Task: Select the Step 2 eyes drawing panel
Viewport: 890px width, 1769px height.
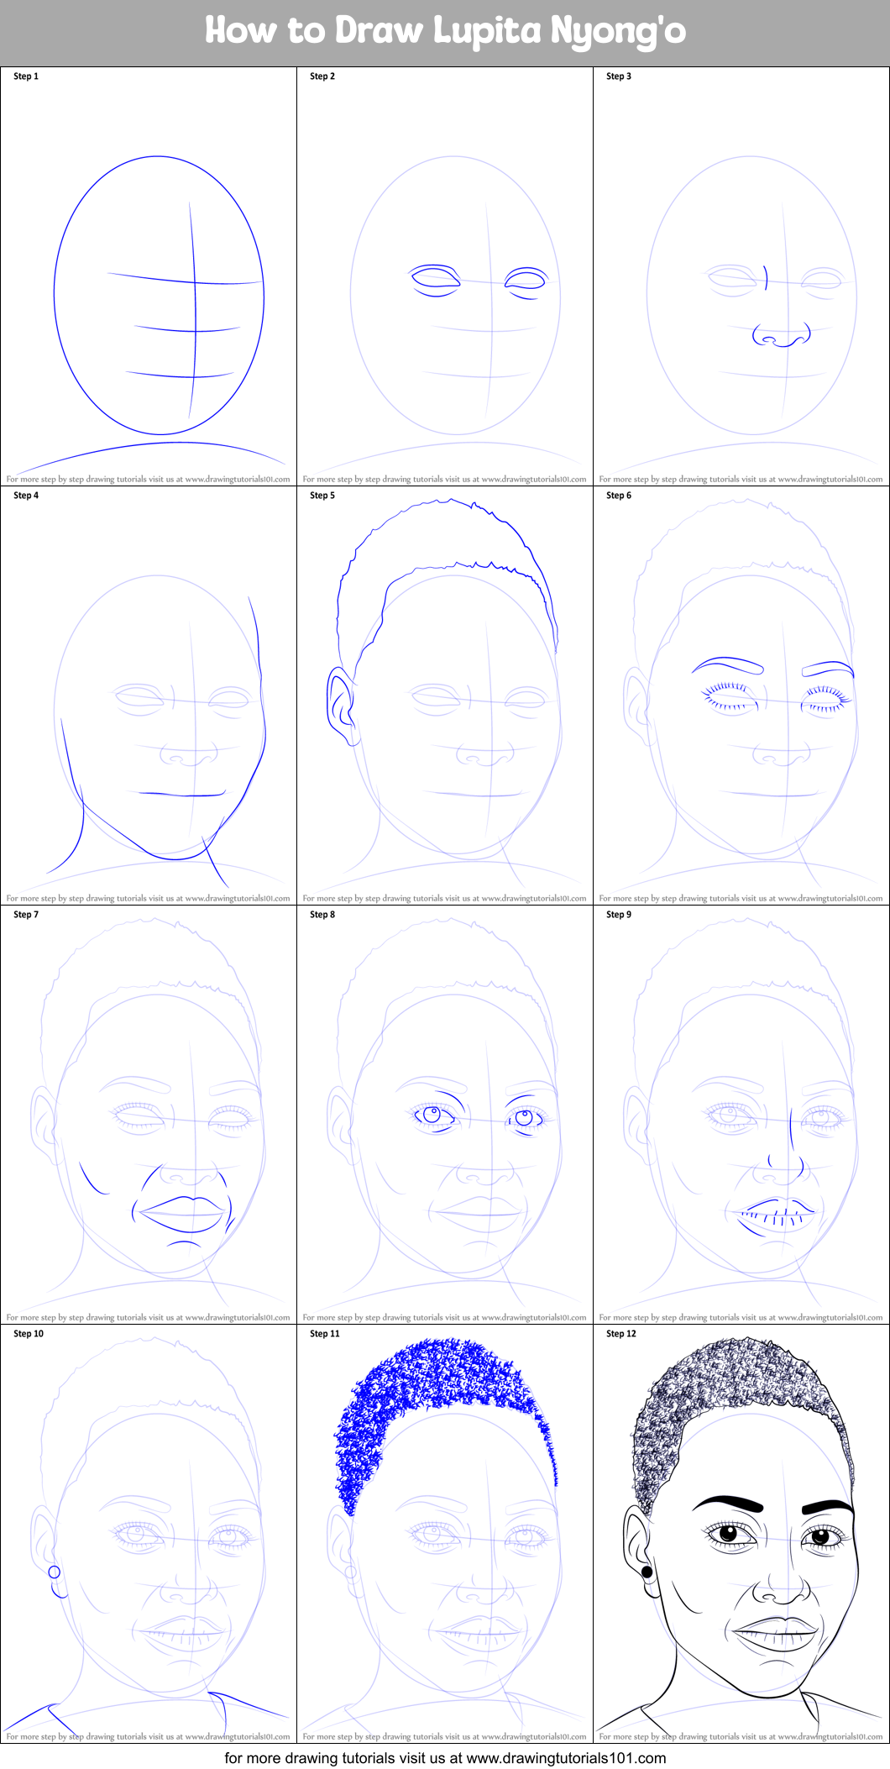Action: [445, 276]
